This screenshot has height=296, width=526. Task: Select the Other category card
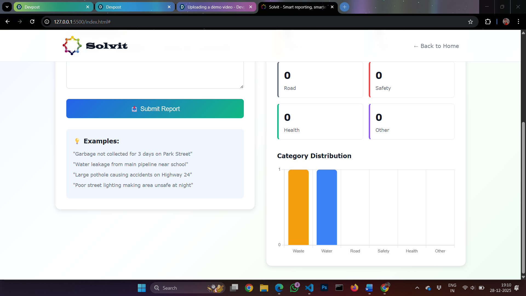click(x=412, y=121)
